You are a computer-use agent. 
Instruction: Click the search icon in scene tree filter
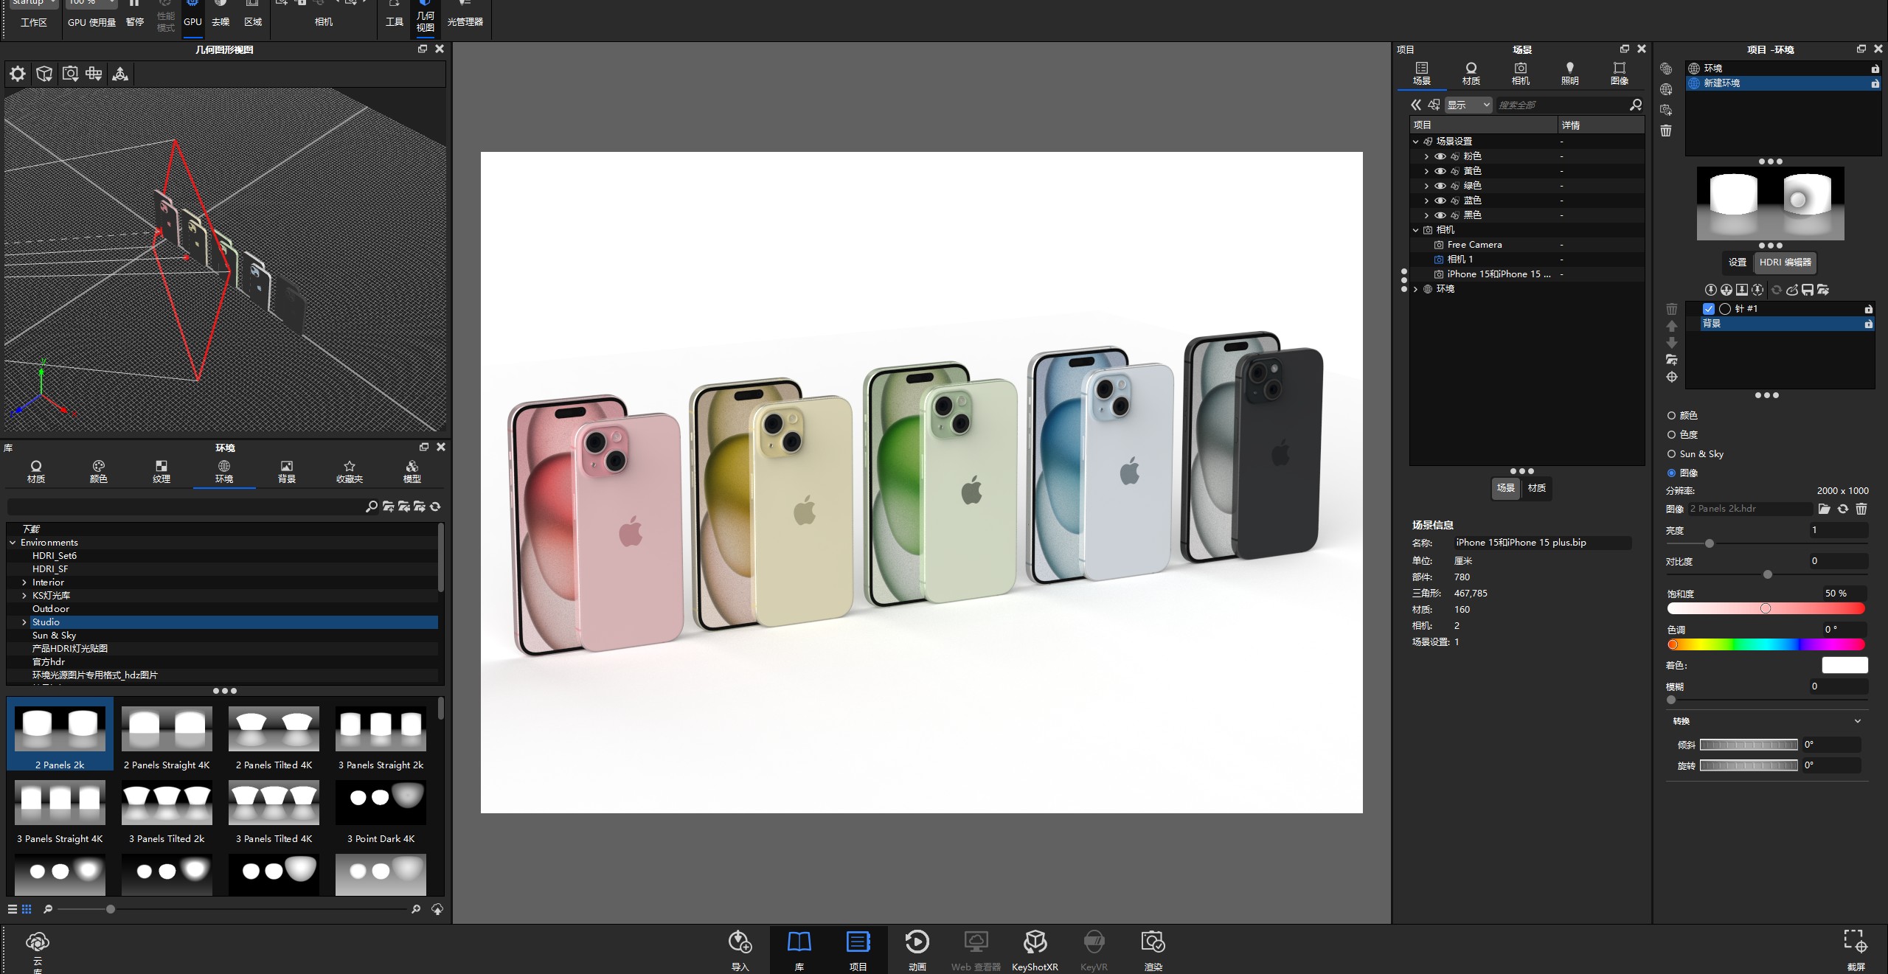click(1635, 105)
